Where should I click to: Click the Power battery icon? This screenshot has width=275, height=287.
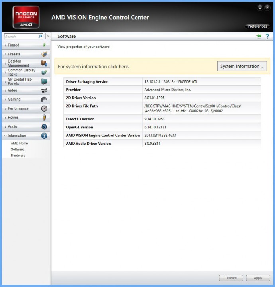click(x=44, y=118)
